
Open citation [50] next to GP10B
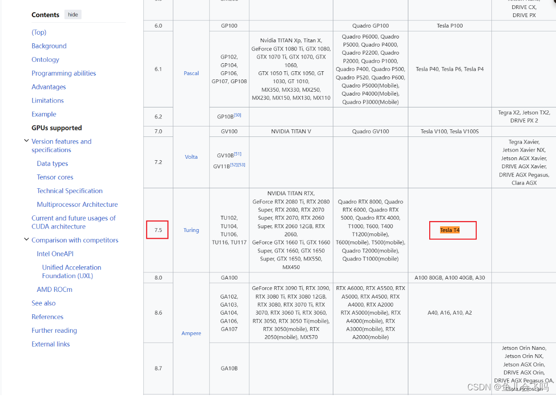pyautogui.click(x=237, y=115)
